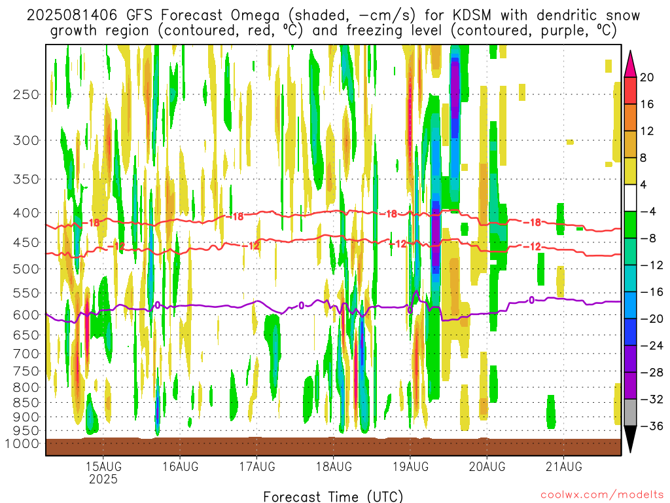
Task: Click the 400 pressure level label
Action: tap(26, 213)
